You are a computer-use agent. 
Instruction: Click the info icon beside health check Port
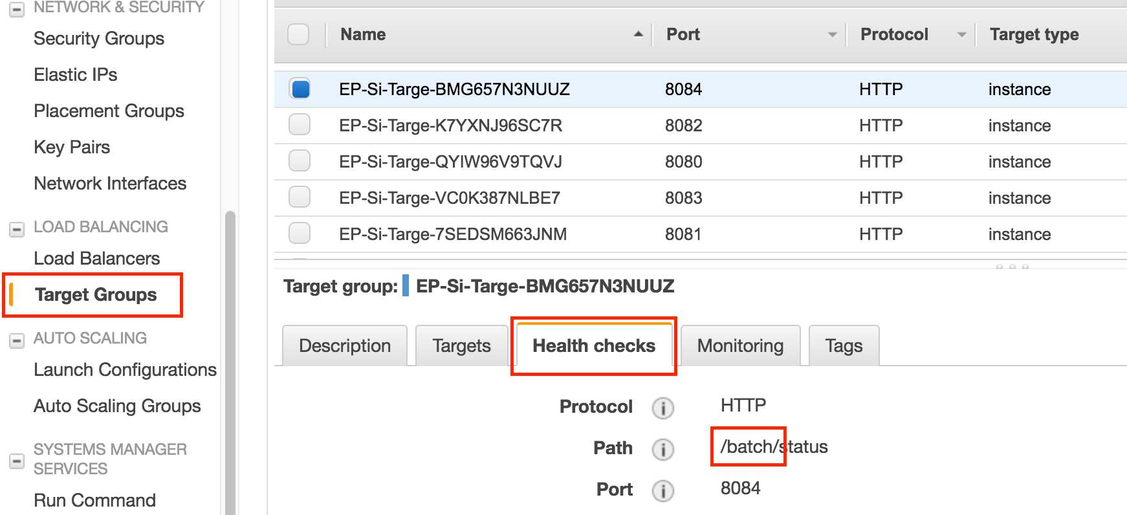(662, 490)
